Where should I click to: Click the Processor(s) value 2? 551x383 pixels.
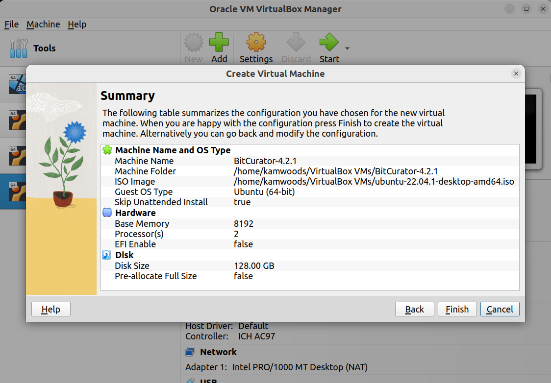[x=236, y=234]
